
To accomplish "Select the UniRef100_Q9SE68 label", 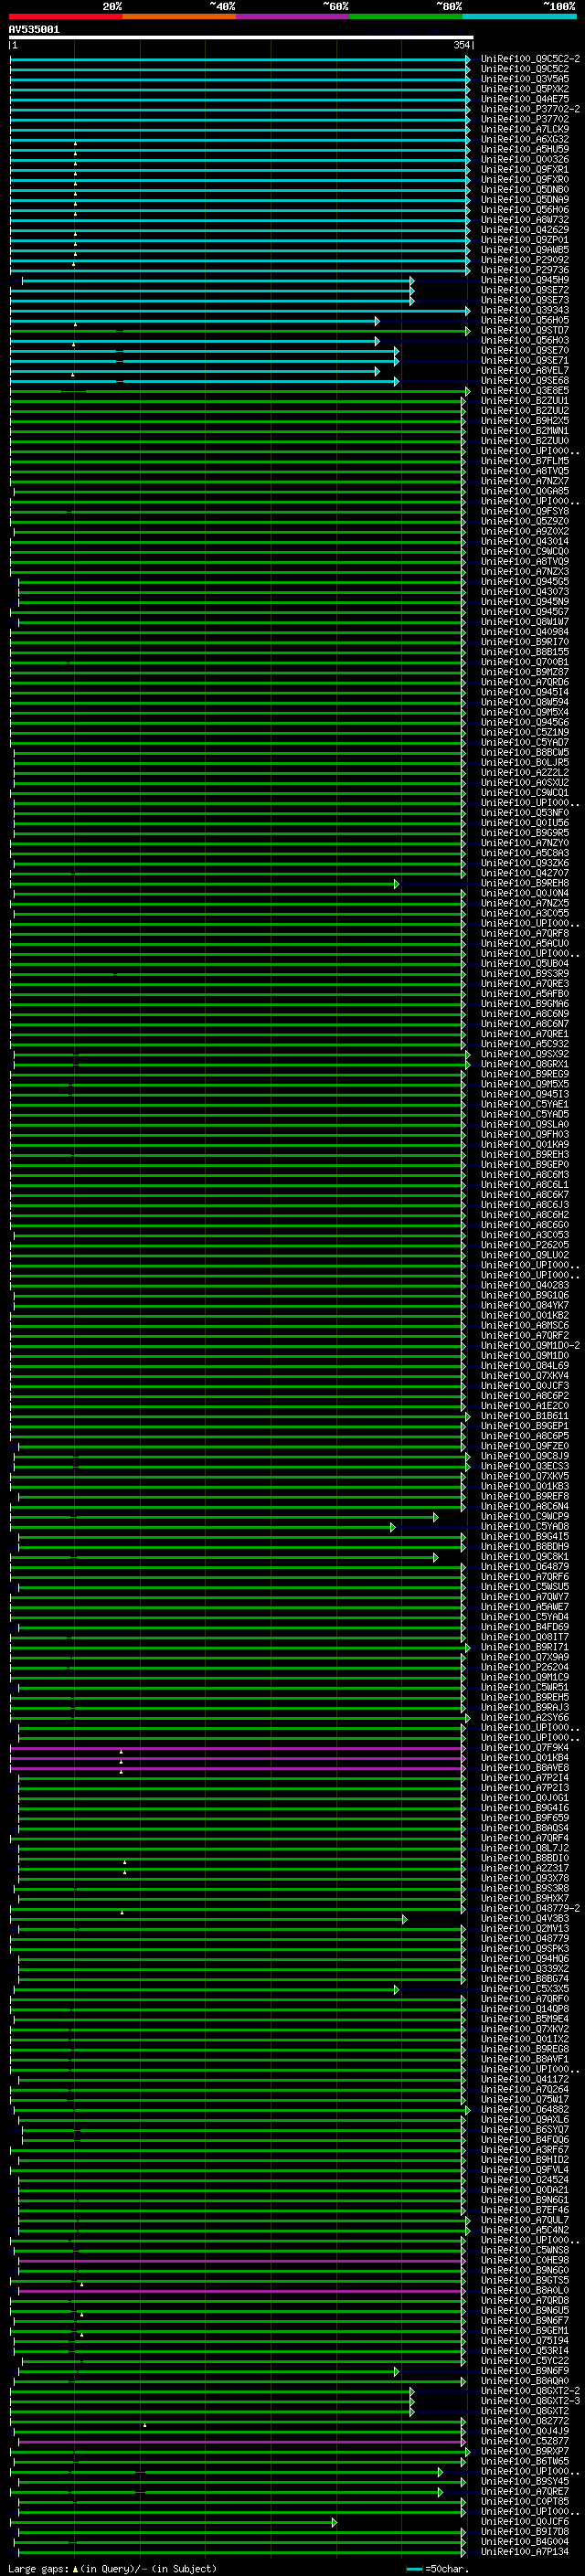I will tap(525, 380).
